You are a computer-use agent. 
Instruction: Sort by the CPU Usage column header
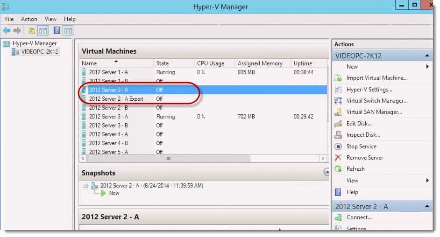[214, 63]
